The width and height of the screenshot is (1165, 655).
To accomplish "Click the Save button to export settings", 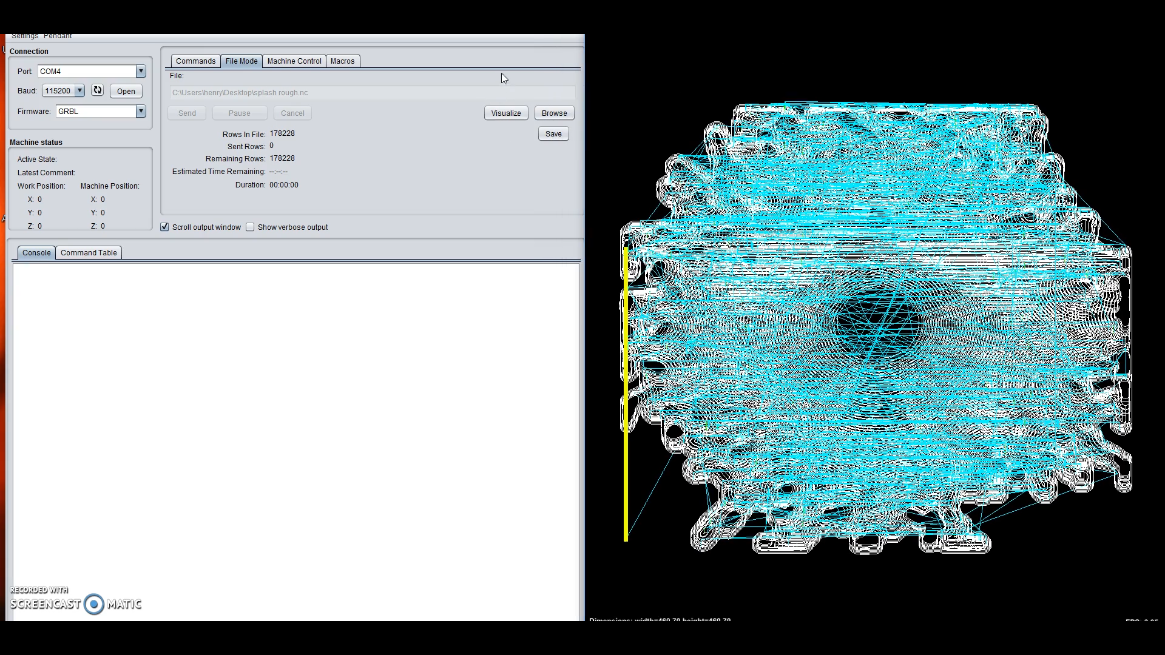I will [553, 133].
